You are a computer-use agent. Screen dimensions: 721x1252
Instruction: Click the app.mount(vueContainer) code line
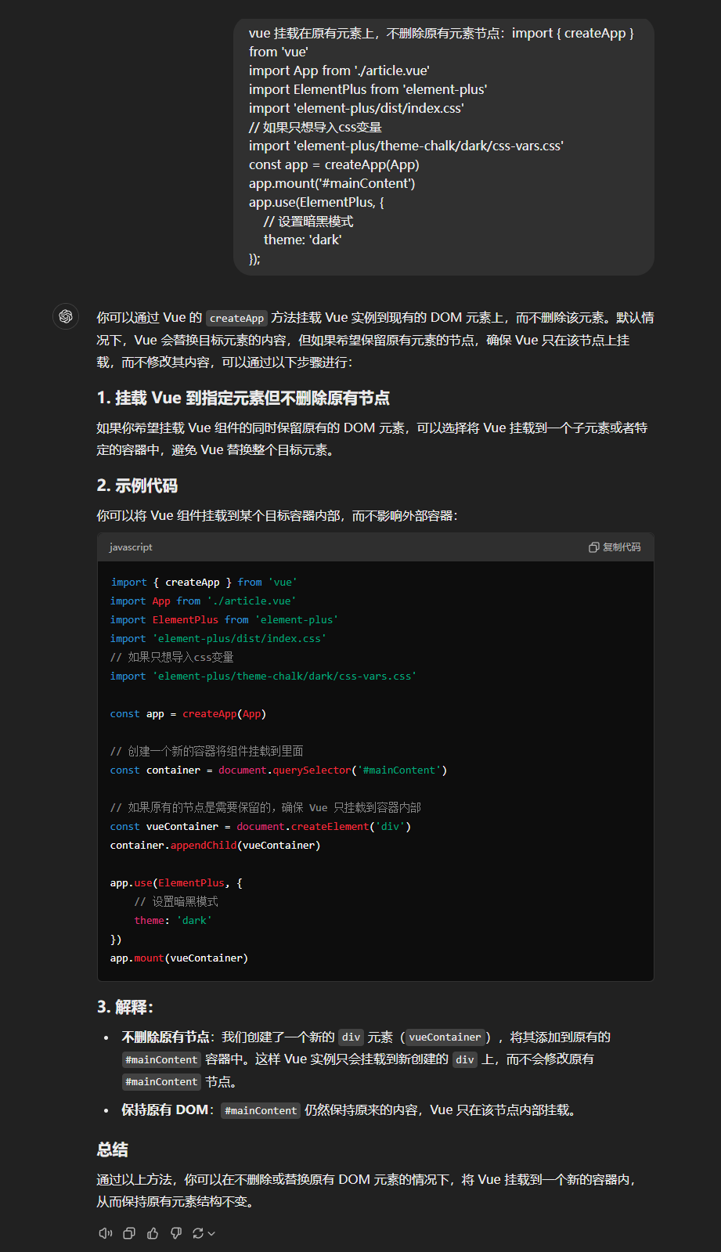pos(179,958)
